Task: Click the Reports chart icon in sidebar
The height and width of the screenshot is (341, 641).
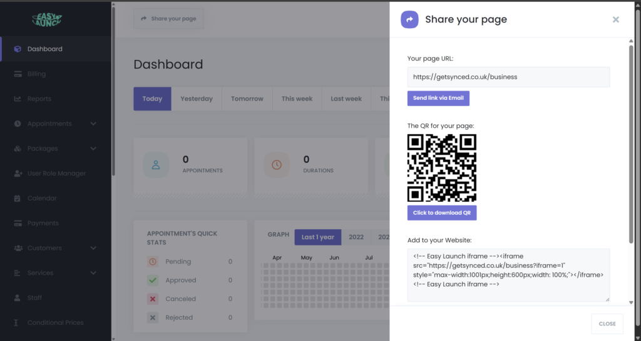Action: 18,99
